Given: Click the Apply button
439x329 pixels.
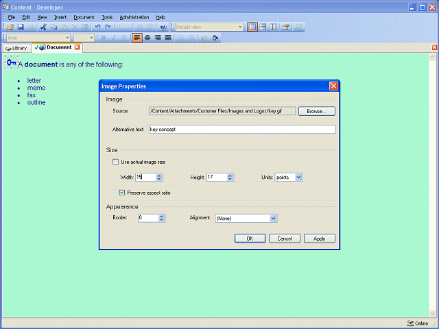Looking at the screenshot, I should 320,239.
